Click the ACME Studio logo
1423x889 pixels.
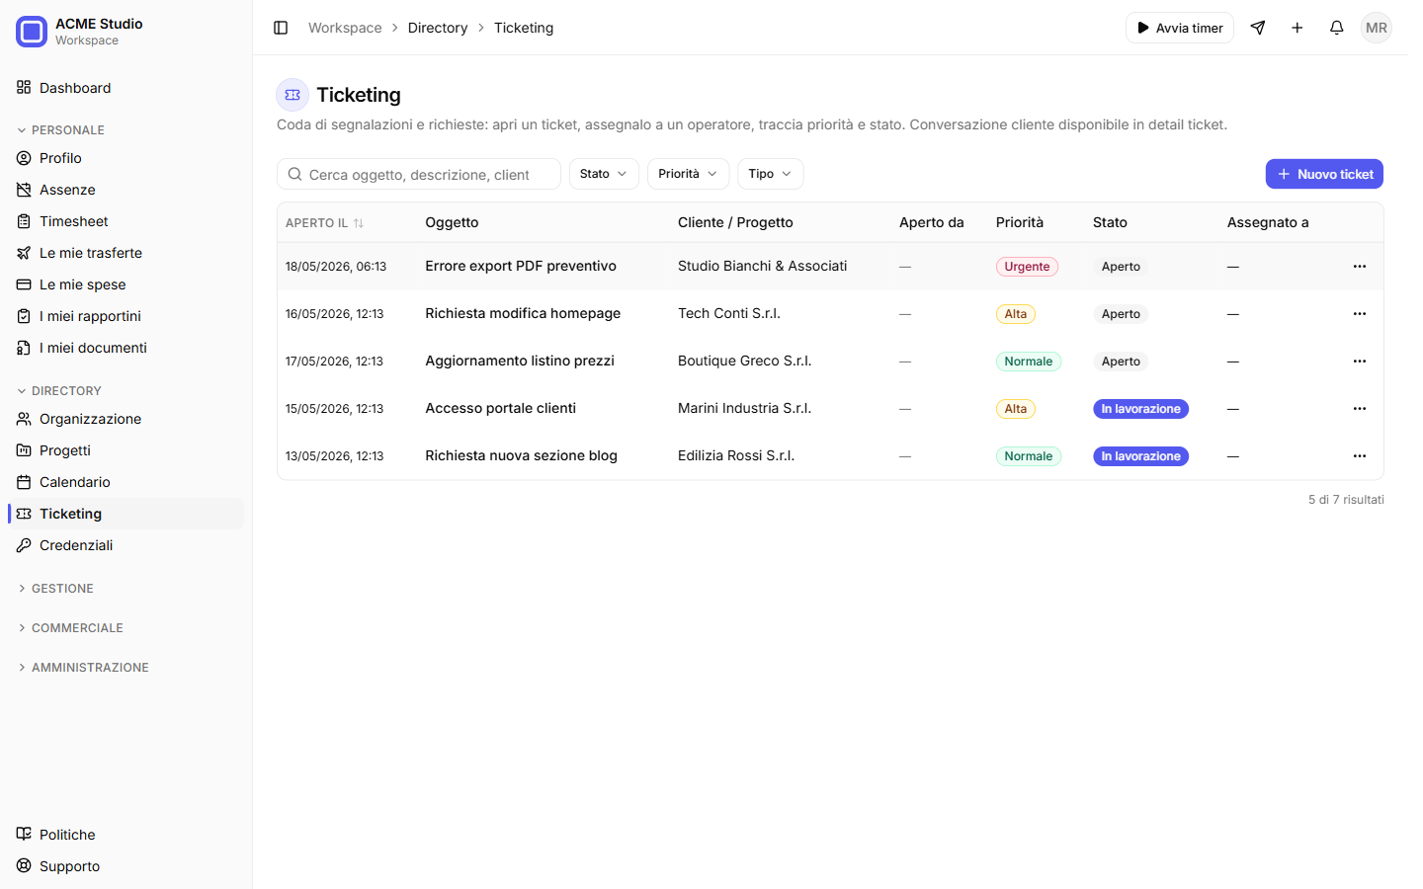32,32
